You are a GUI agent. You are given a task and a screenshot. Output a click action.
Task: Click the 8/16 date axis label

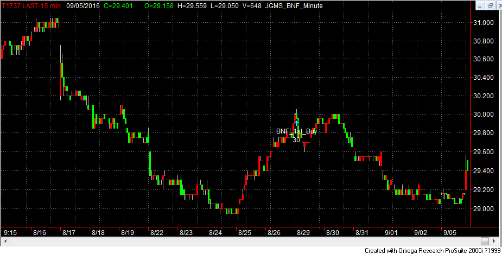point(40,232)
